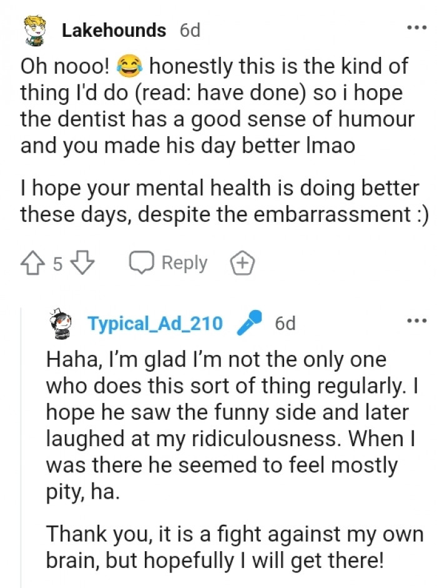Downvote the Lakehounds comment
437x588 pixels.
[83, 263]
